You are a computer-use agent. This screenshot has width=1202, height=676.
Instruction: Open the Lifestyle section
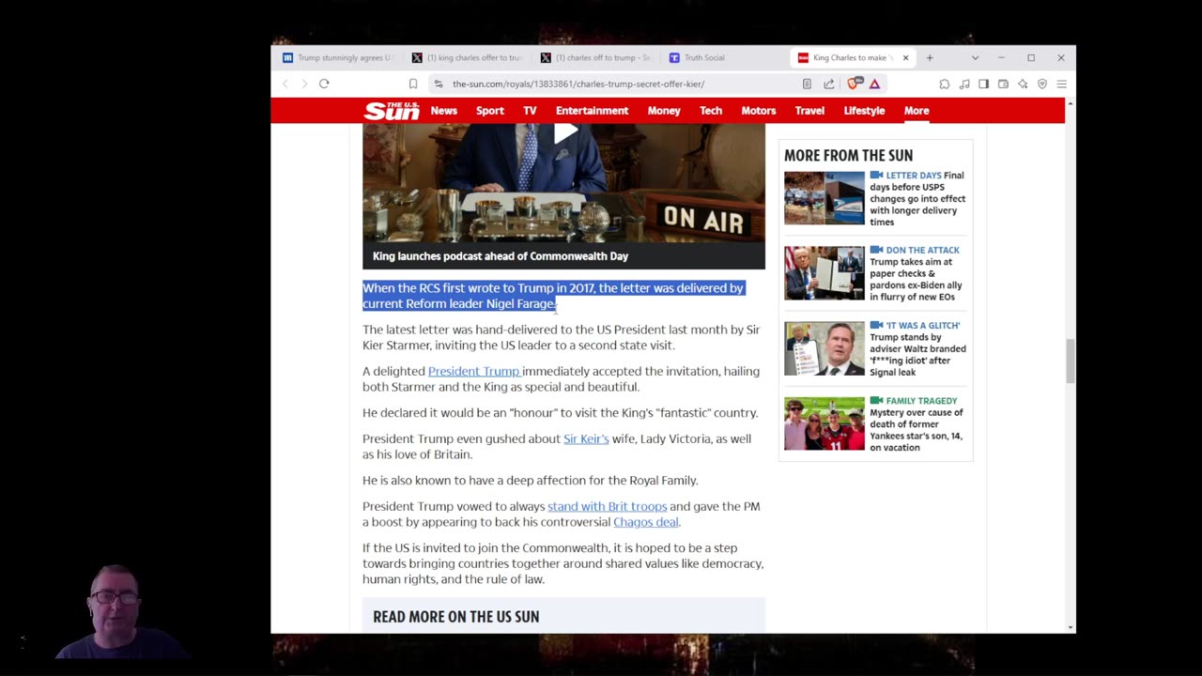click(x=864, y=111)
